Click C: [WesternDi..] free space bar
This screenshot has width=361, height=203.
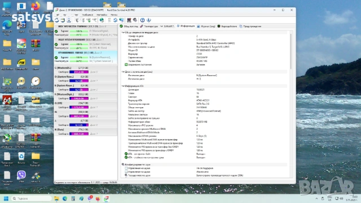(x=79, y=72)
